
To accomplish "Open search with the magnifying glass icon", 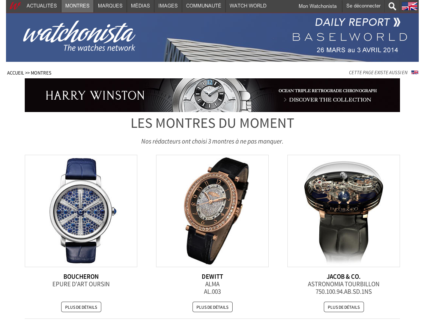I will coord(392,6).
